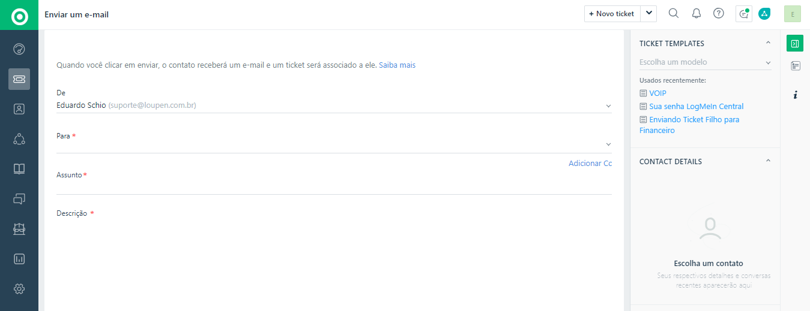Open the Forums chat icon in sidebar
The width and height of the screenshot is (810, 311).
point(19,198)
